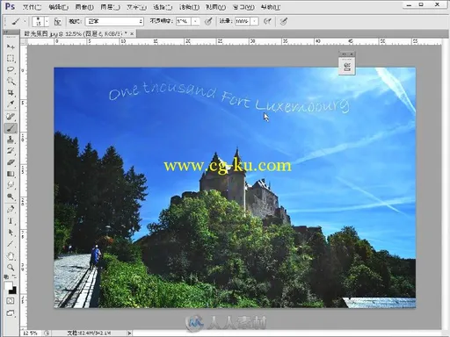Image resolution: width=450 pixels, height=337 pixels.
Task: Select the Eraser tool
Action: (11, 162)
